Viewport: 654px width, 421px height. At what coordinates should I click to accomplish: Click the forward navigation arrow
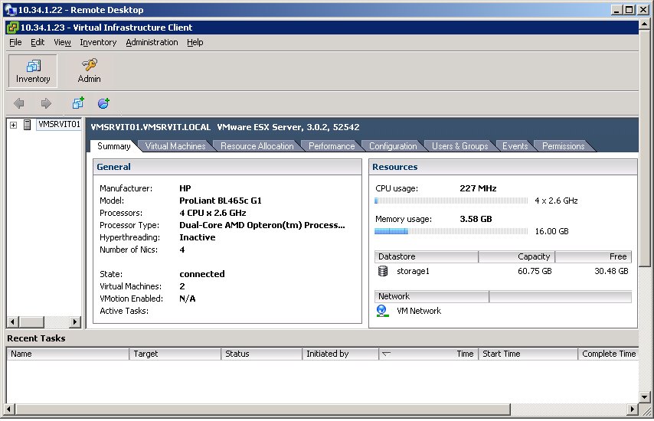pyautogui.click(x=46, y=103)
